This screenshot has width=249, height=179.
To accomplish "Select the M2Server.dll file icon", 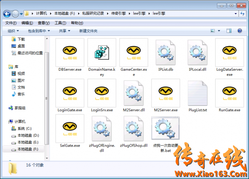I will tap(134, 93).
